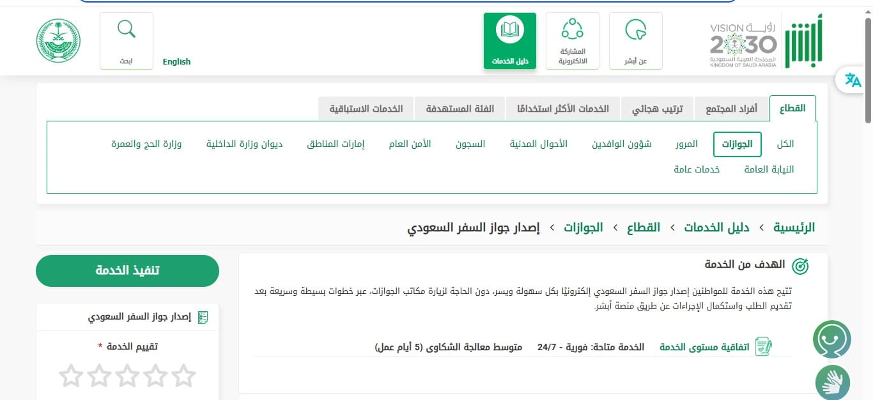The image size is (873, 400).
Task: Go to الرئيسية breadcrumb
Action: (x=794, y=227)
